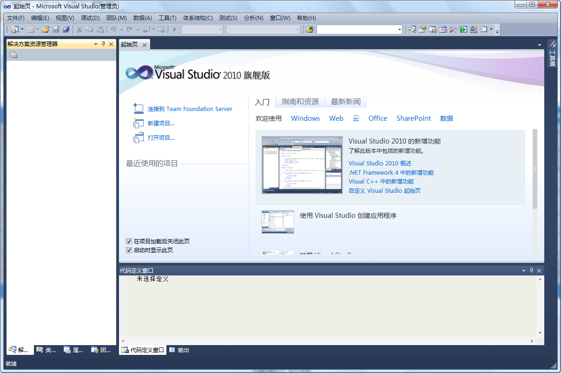The width and height of the screenshot is (561, 373).
Task: Click the Save floppy disk icon
Action: click(56, 29)
